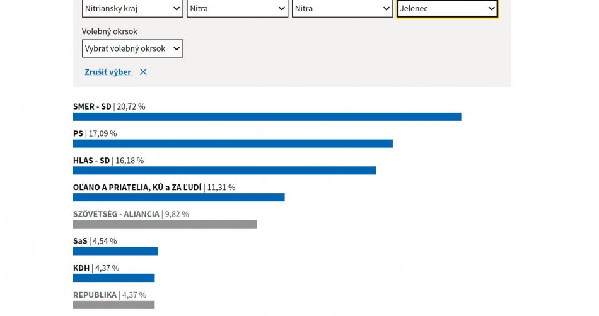Click the chevron arrow in Nitriansky kraj dropdown
This screenshot has height=316, width=599.
(x=177, y=9)
